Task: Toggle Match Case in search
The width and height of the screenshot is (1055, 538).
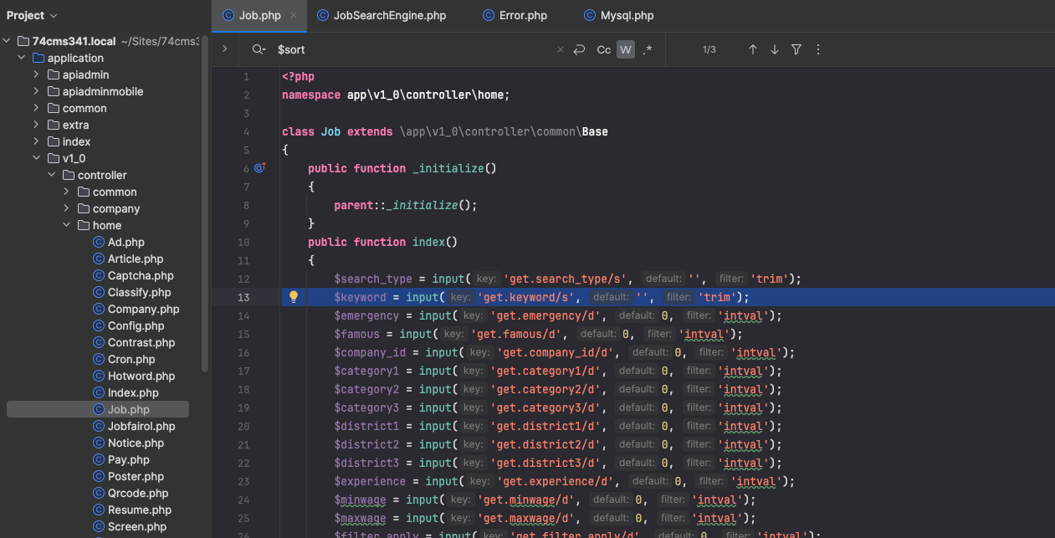Action: tap(603, 50)
